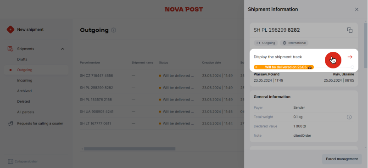Click the Parcel management button

tap(342, 159)
